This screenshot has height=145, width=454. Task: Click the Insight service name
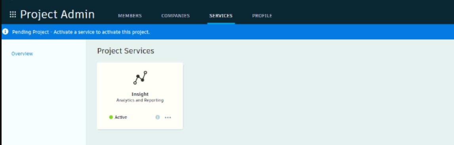point(140,94)
